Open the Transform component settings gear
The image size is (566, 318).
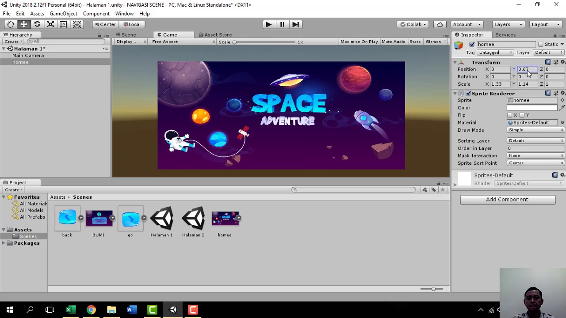tap(562, 62)
